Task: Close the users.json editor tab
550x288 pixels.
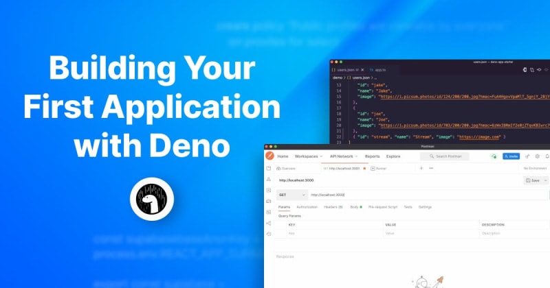Action: click(x=364, y=70)
